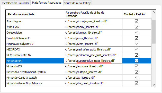162x93 pixels.
Task: Uncheck Emulador Padrão for Atari Jaguar
Action: (x=137, y=21)
